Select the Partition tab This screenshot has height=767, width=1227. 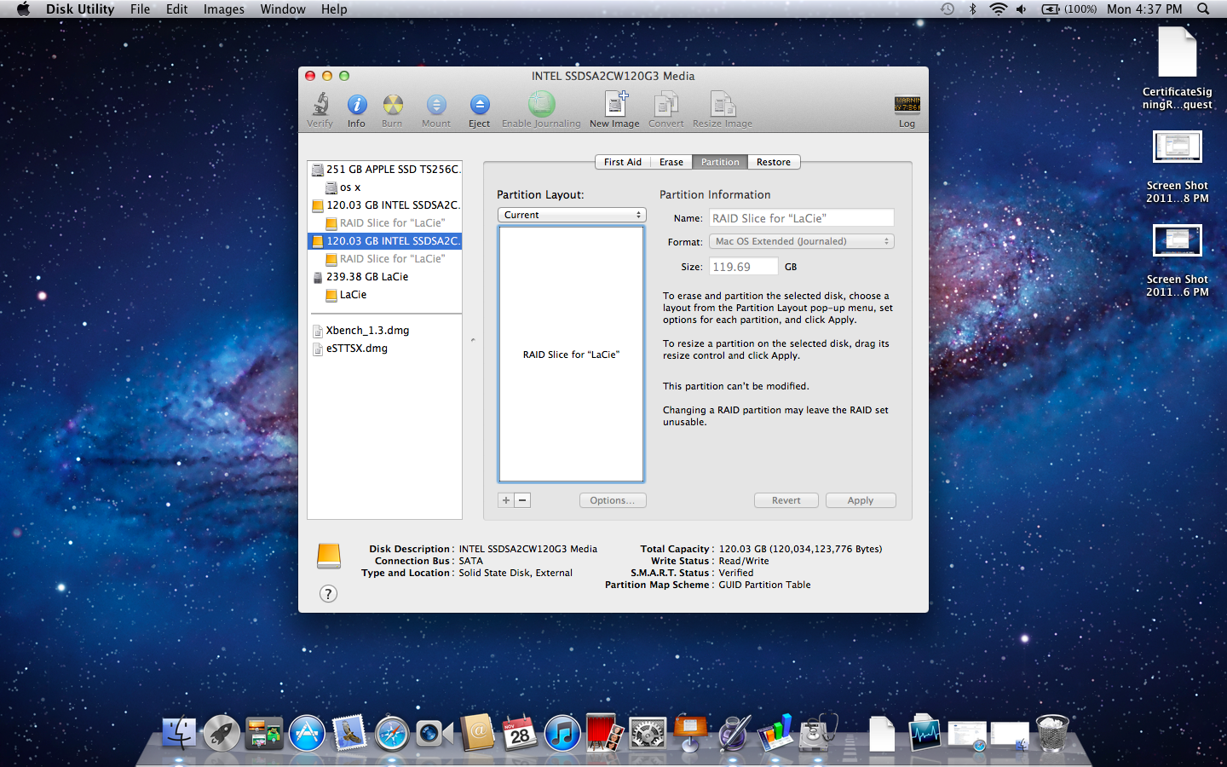point(720,162)
